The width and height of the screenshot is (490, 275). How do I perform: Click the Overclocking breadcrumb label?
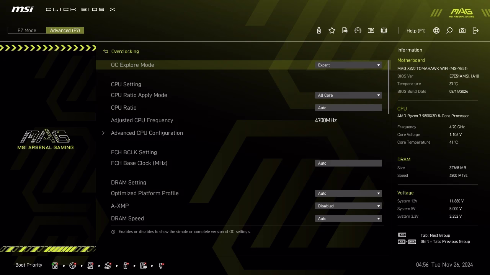125,51
